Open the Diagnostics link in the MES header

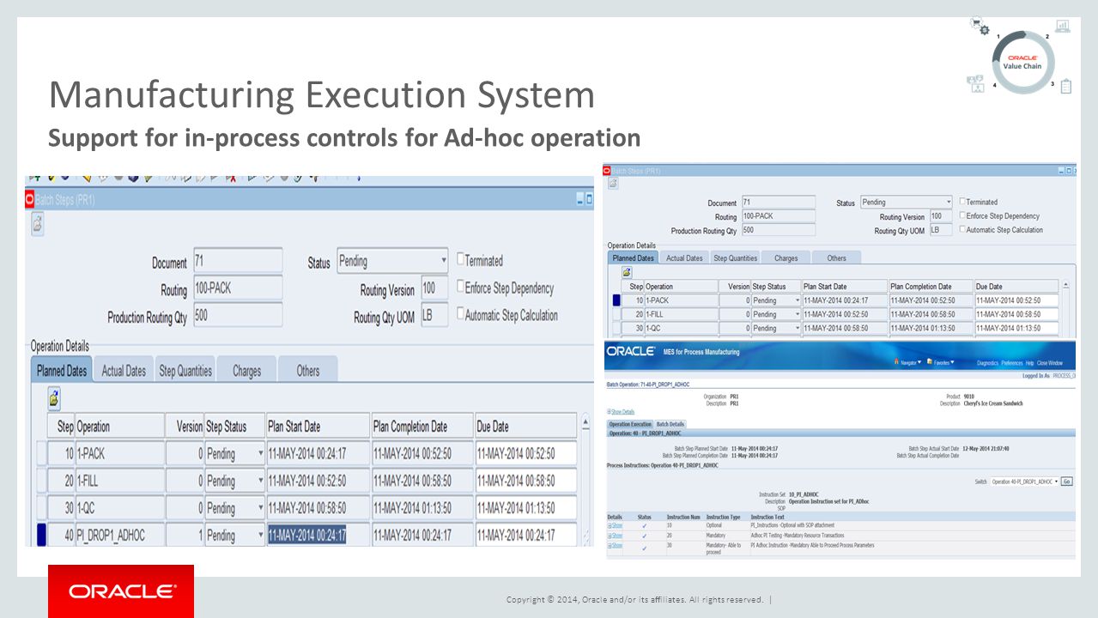[x=987, y=363]
